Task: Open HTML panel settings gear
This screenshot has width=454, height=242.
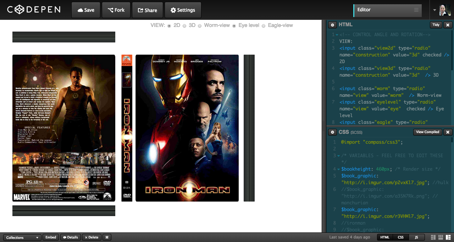Action: tap(332, 25)
